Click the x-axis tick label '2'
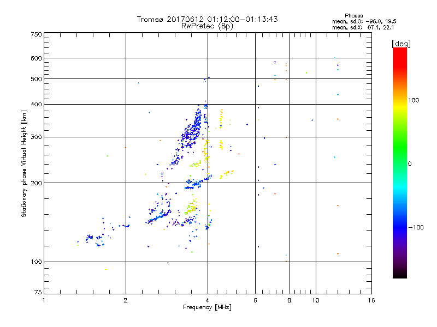This screenshot has height=327, width=437. click(x=126, y=300)
